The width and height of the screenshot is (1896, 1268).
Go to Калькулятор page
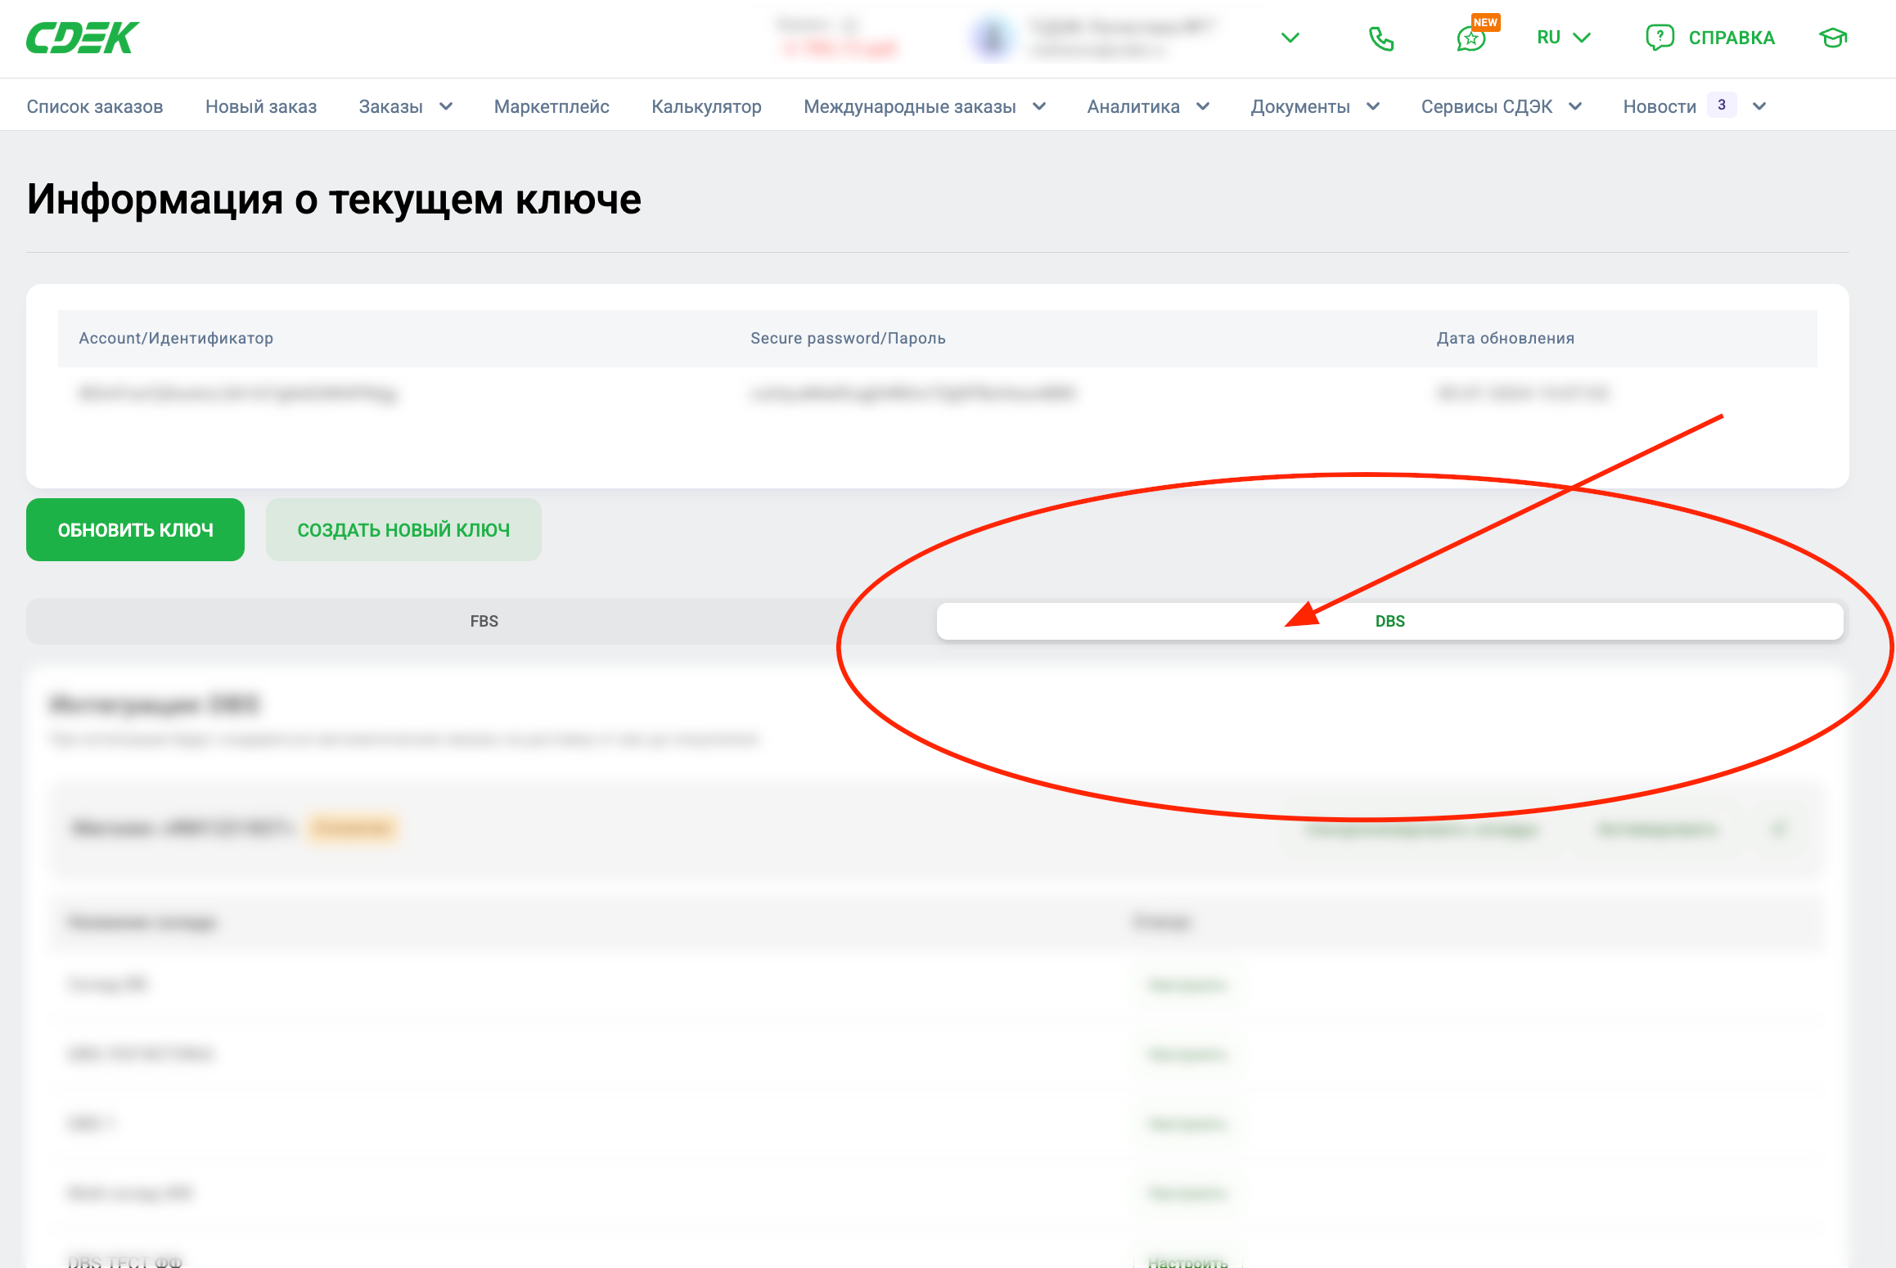(x=706, y=106)
